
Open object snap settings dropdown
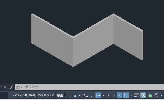pos(131,95)
